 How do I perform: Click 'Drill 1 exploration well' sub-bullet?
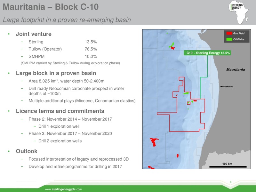(59, 126)
